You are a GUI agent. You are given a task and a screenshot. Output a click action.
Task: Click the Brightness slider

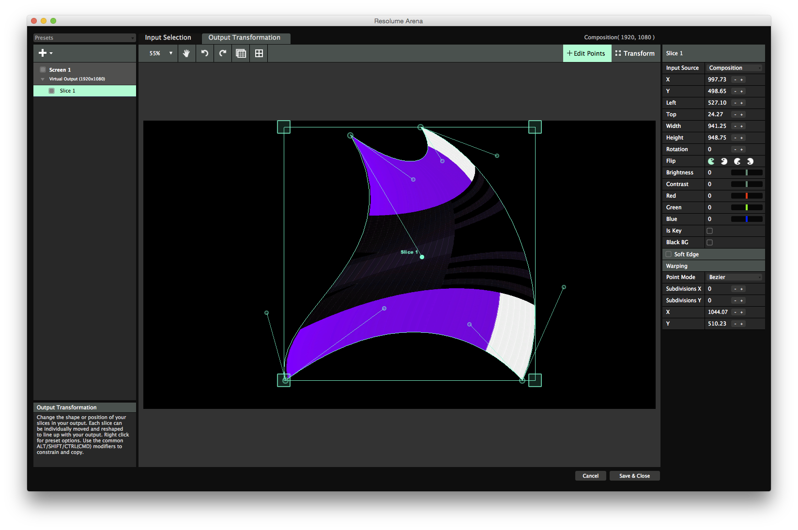tap(747, 172)
